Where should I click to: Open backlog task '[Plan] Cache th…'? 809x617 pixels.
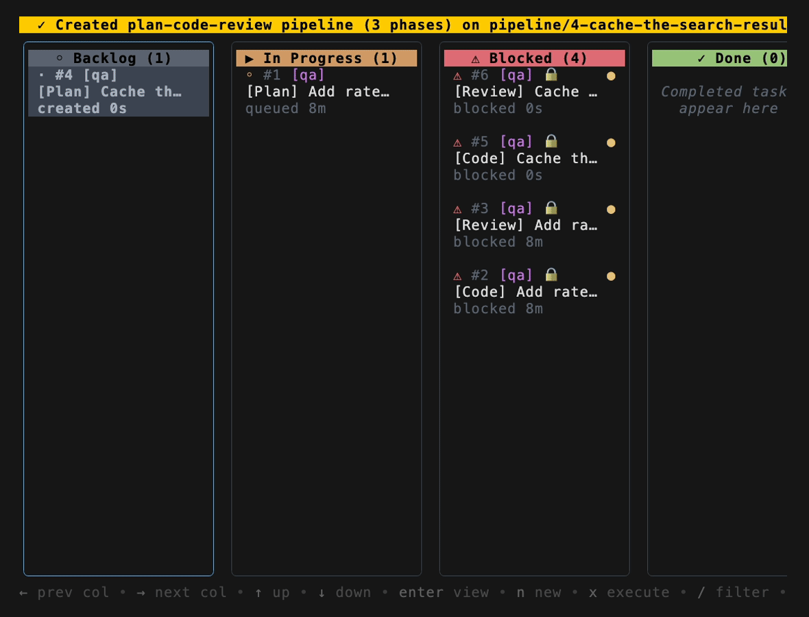click(x=119, y=91)
